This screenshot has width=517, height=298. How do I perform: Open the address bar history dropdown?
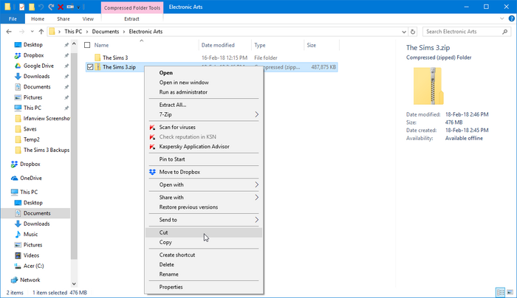[404, 32]
